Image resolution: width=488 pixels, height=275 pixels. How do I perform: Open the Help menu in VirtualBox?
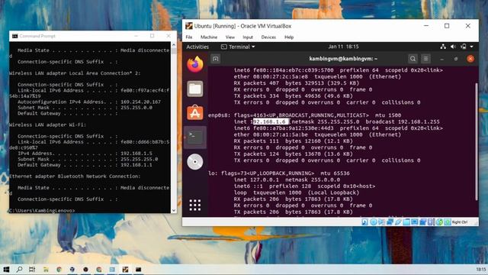(x=289, y=37)
